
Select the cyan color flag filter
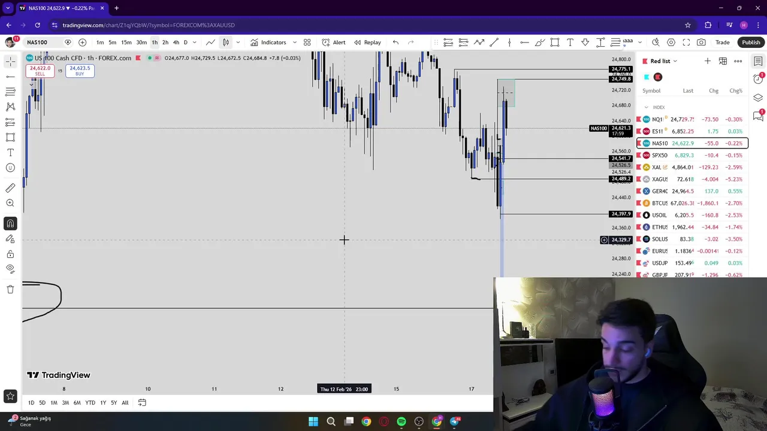(647, 77)
